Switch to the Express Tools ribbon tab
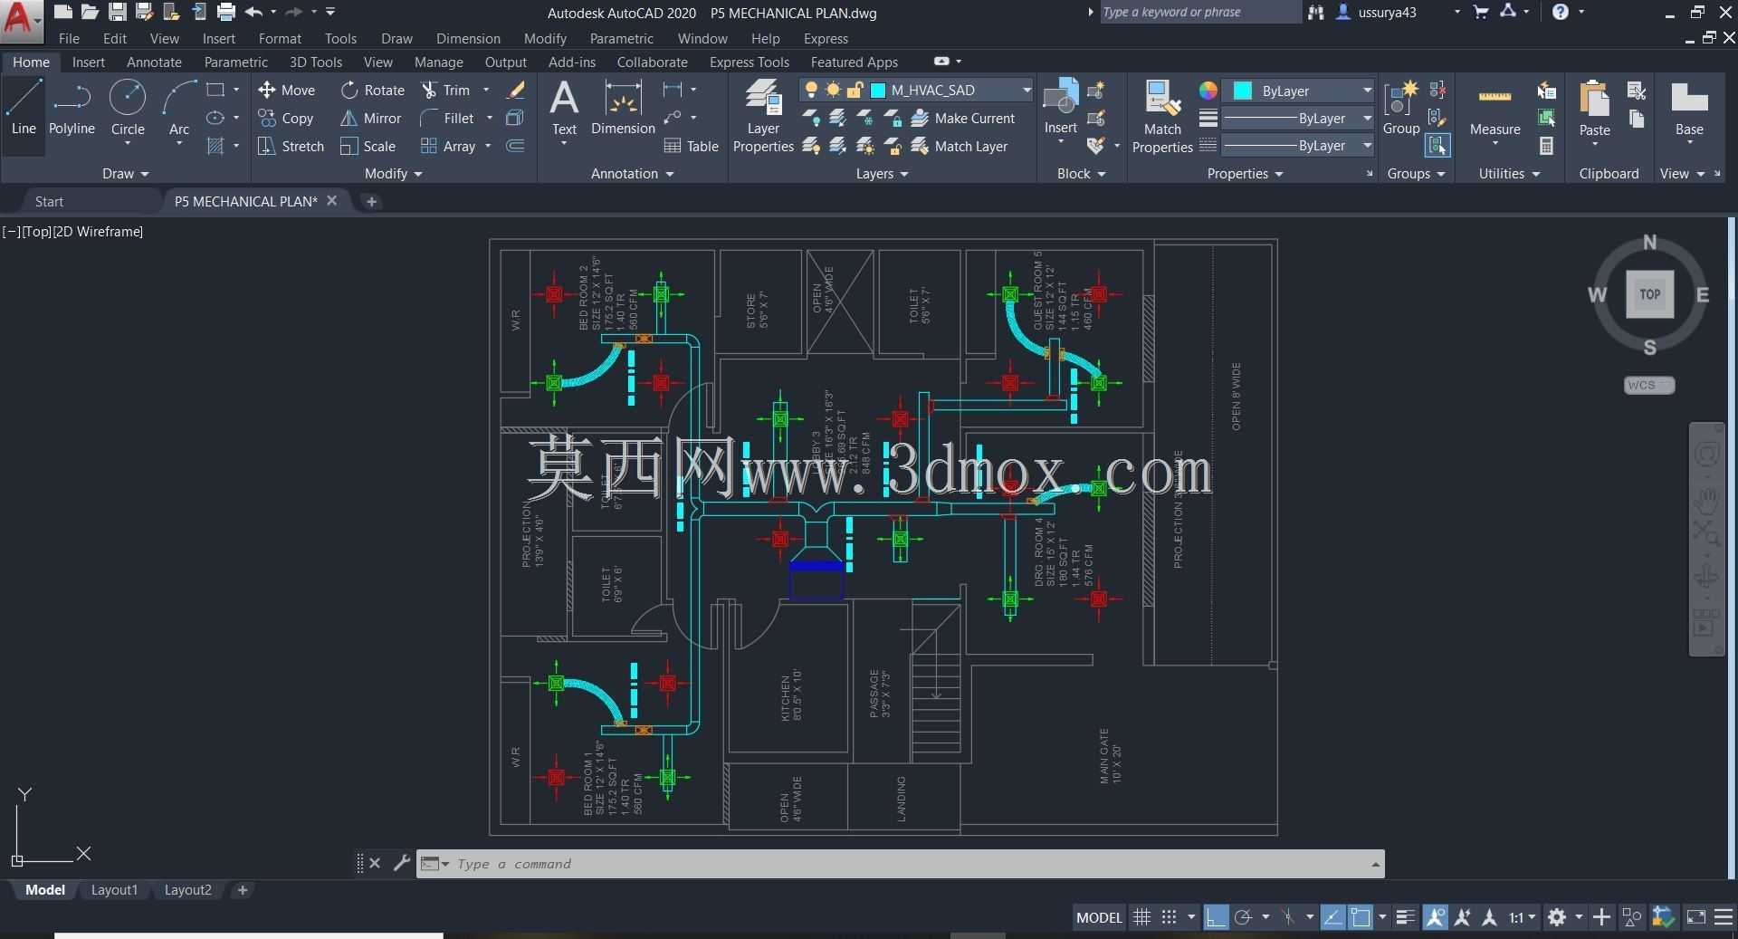Screen dimensions: 1738x939 pyautogui.click(x=749, y=62)
